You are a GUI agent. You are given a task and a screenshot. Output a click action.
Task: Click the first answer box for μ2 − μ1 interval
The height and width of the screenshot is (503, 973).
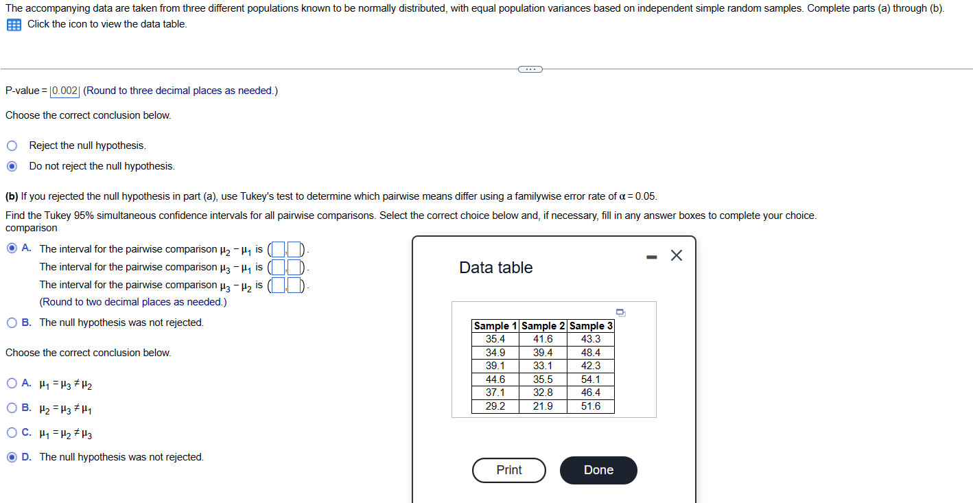pos(277,249)
